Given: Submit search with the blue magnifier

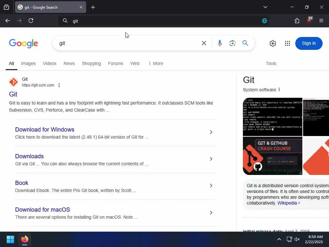Looking at the screenshot, I should click(245, 43).
